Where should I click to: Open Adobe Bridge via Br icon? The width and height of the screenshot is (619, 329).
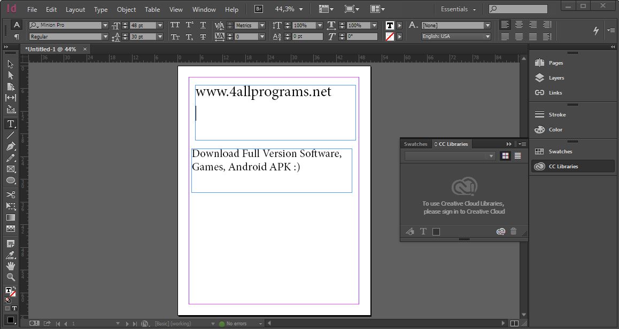pos(259,9)
